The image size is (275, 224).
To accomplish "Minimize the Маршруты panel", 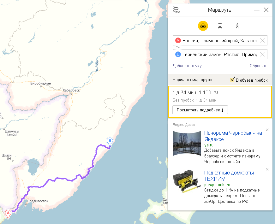I will tap(256, 10).
